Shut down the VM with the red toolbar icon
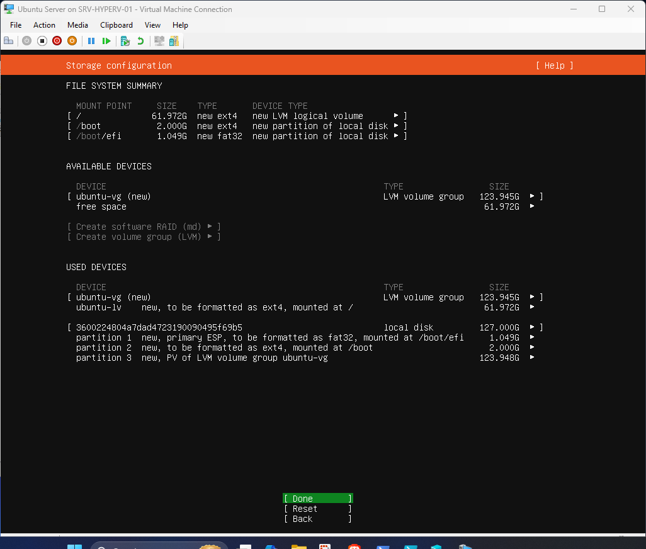This screenshot has height=549, width=646. click(57, 41)
